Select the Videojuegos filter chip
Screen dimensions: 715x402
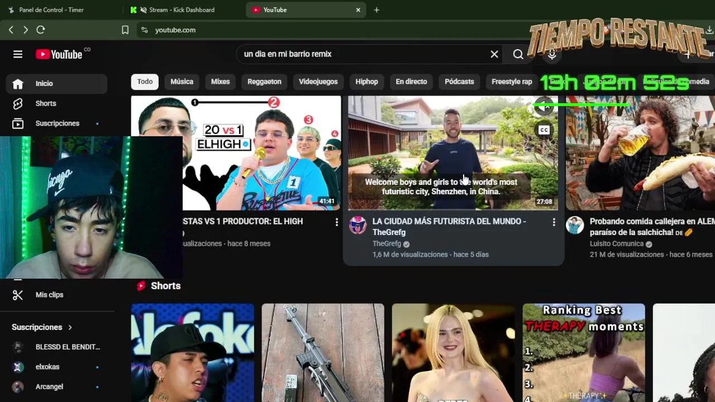click(318, 82)
